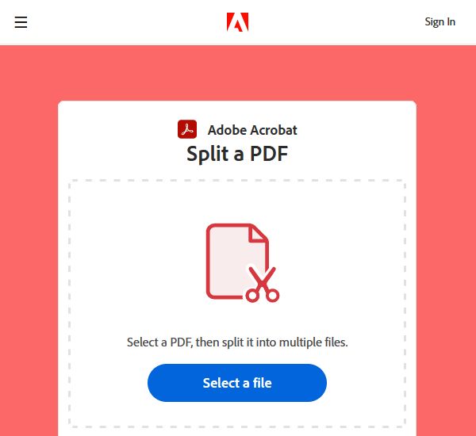The width and height of the screenshot is (476, 436).
Task: Click the coral banner above the white card
Action: click(238, 73)
